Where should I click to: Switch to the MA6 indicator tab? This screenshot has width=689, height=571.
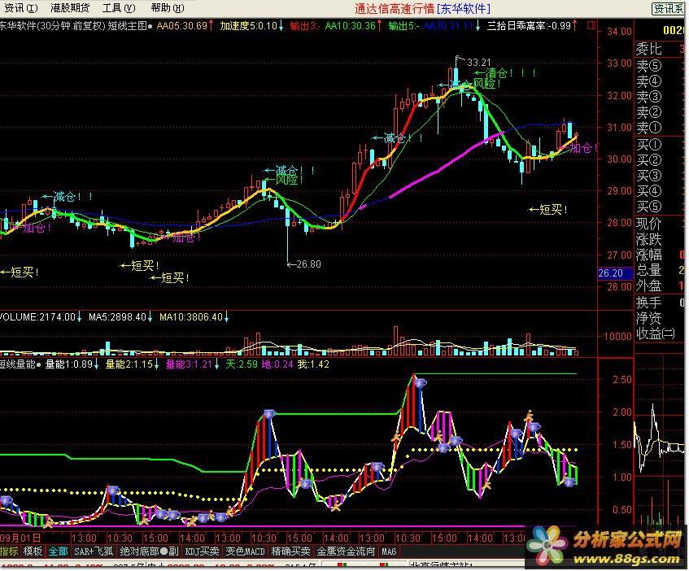(389, 551)
